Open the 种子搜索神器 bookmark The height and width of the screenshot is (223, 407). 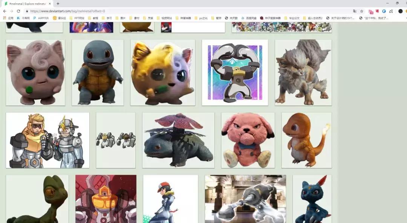point(271,18)
